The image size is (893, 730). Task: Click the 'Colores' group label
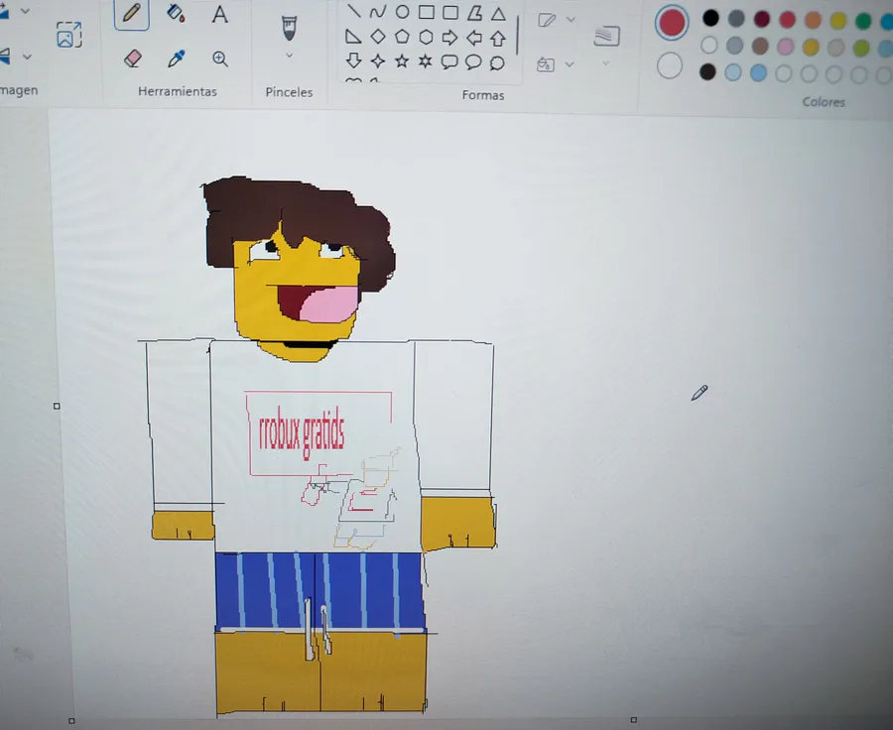[824, 102]
